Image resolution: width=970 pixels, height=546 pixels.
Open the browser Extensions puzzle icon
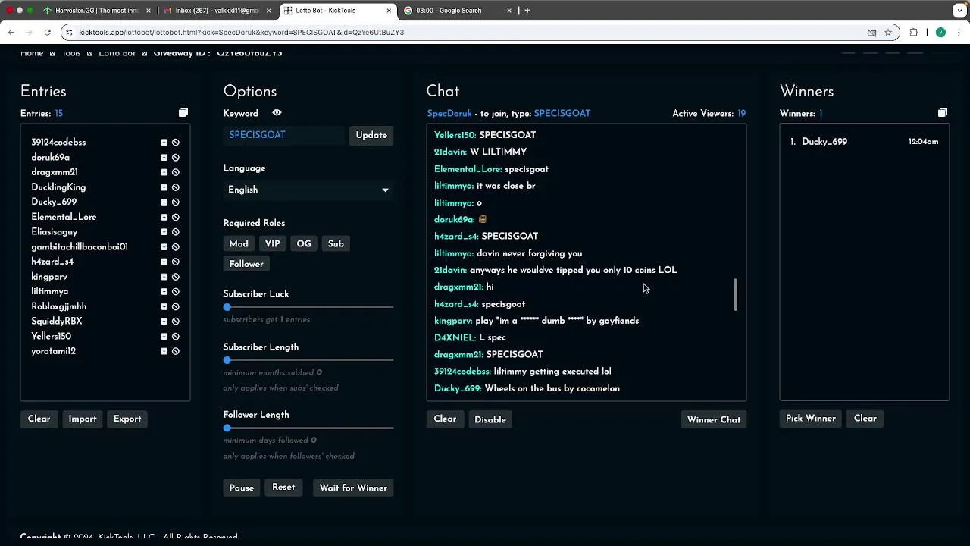(x=914, y=33)
